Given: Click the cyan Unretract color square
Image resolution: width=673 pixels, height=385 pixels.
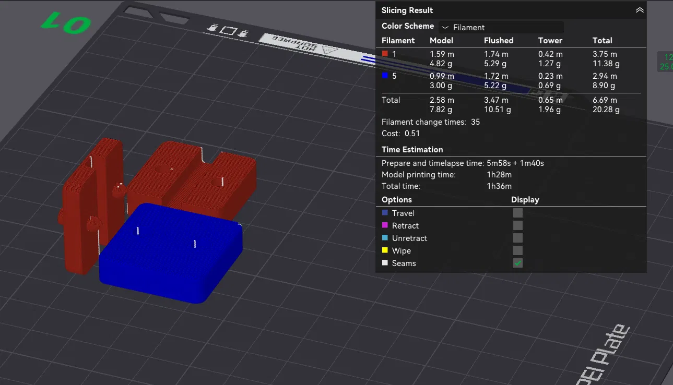Looking at the screenshot, I should (385, 238).
